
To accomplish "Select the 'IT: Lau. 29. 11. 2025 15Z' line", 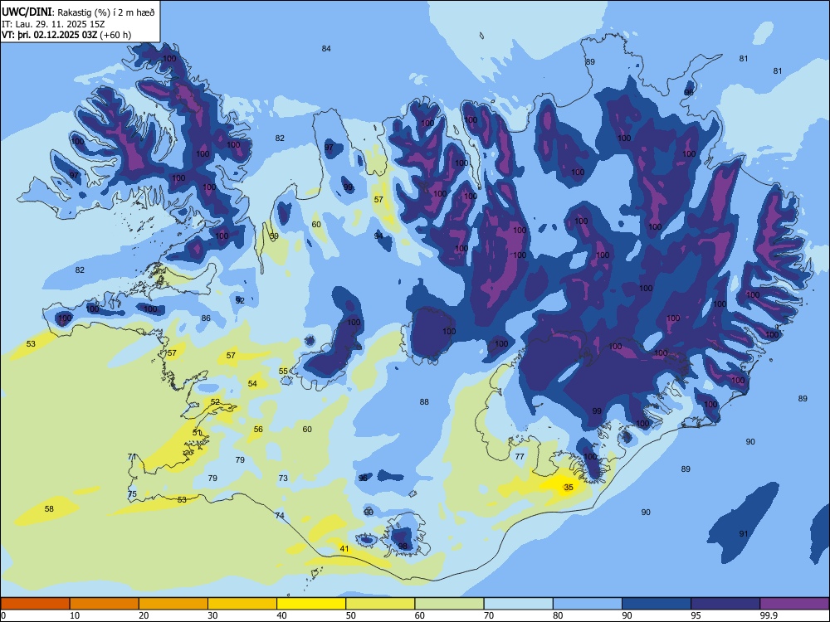I will 53,24.
